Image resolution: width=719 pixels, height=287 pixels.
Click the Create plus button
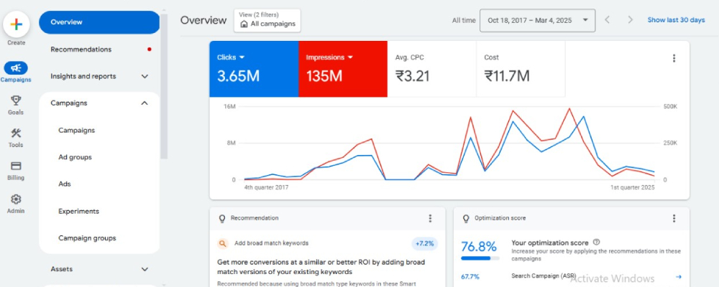(x=17, y=24)
